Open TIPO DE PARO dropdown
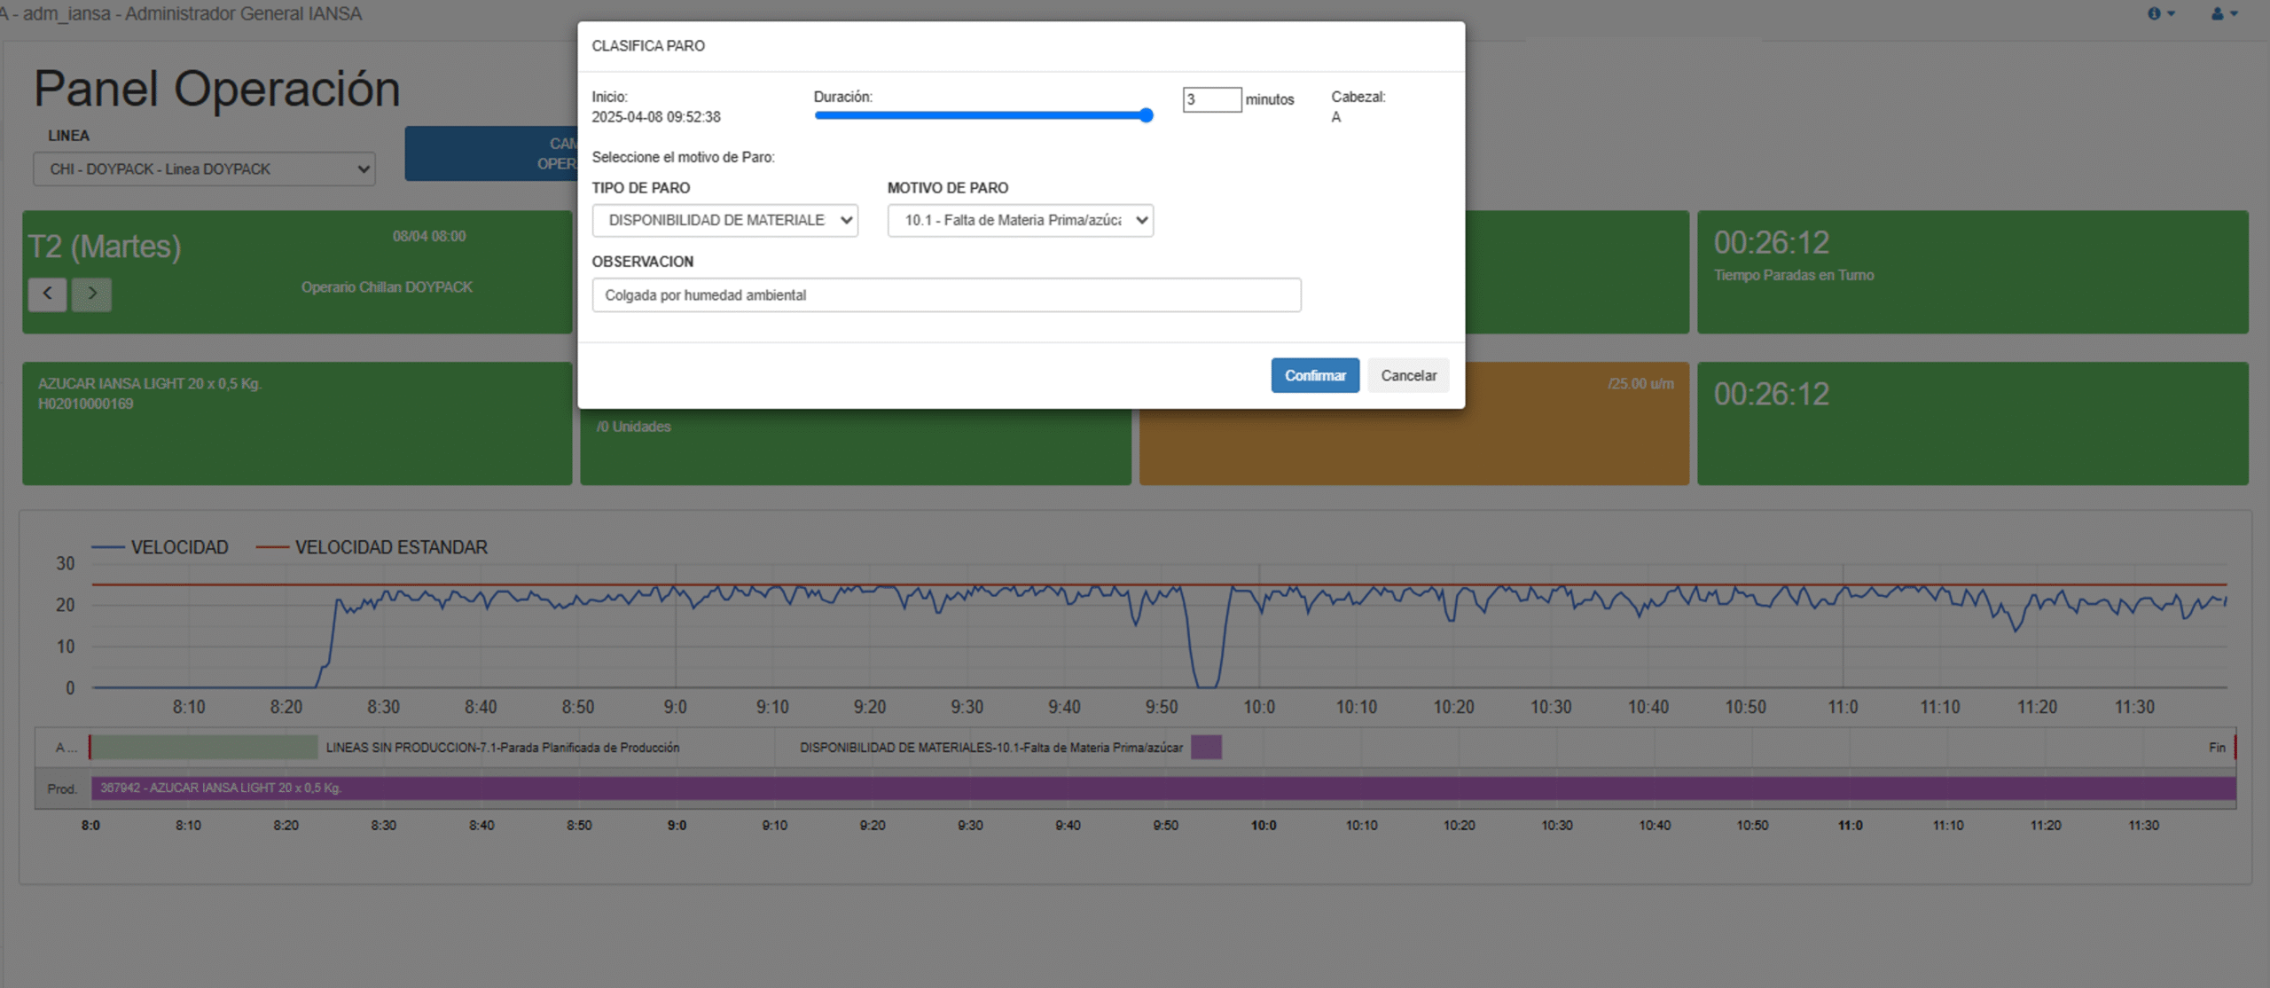Screen dimensions: 2270x988 (724, 220)
